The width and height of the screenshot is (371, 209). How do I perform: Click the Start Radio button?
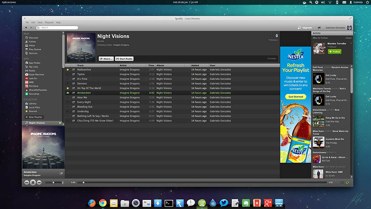[125, 59]
